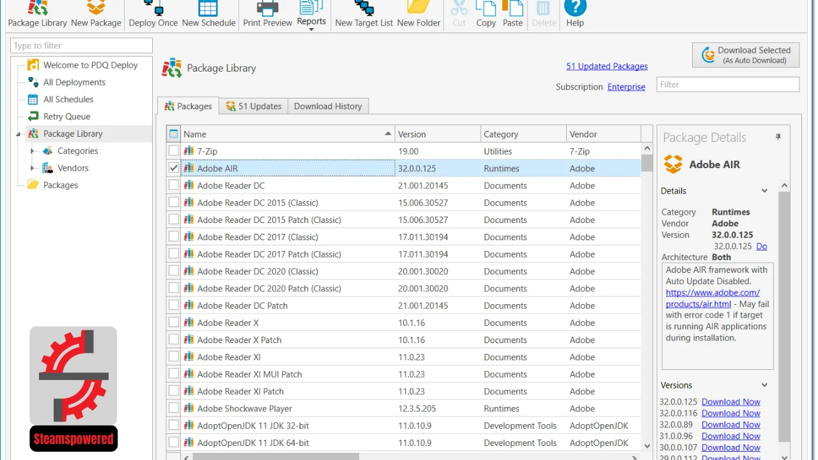Click the package Filter input field
Screen dimensions: 818x460
(x=728, y=84)
